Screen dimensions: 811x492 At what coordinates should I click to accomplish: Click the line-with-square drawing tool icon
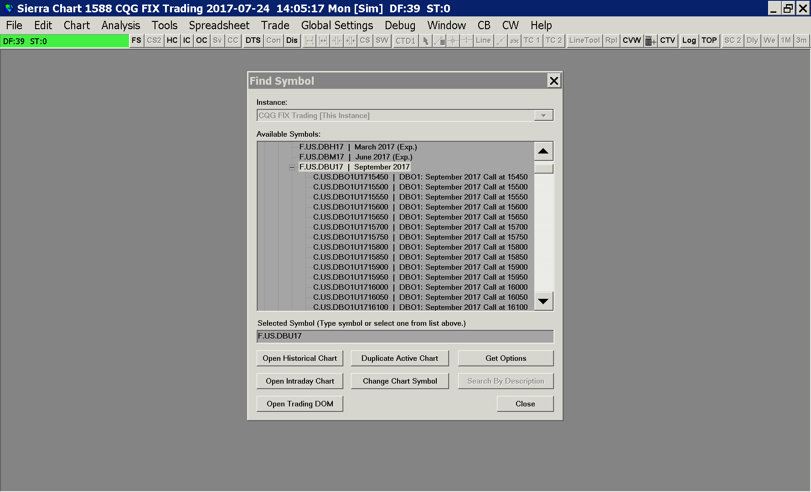[x=439, y=41]
